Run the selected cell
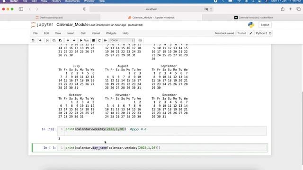This screenshot has height=170, width=303. coord(84,41)
